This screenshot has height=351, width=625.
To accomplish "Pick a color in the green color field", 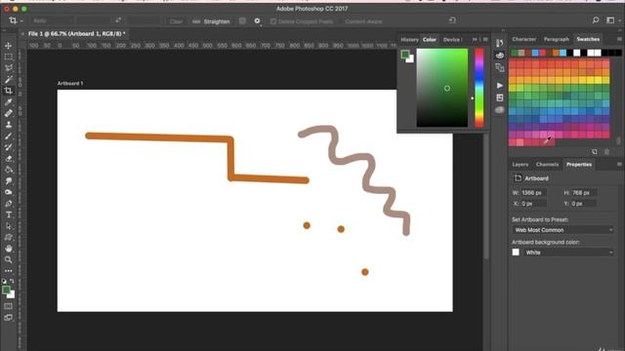I will tap(442, 88).
